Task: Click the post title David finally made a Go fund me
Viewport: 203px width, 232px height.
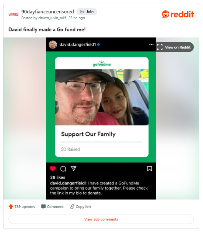Action: (47, 29)
